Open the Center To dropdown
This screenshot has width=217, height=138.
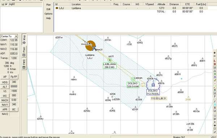click(x=16, y=36)
